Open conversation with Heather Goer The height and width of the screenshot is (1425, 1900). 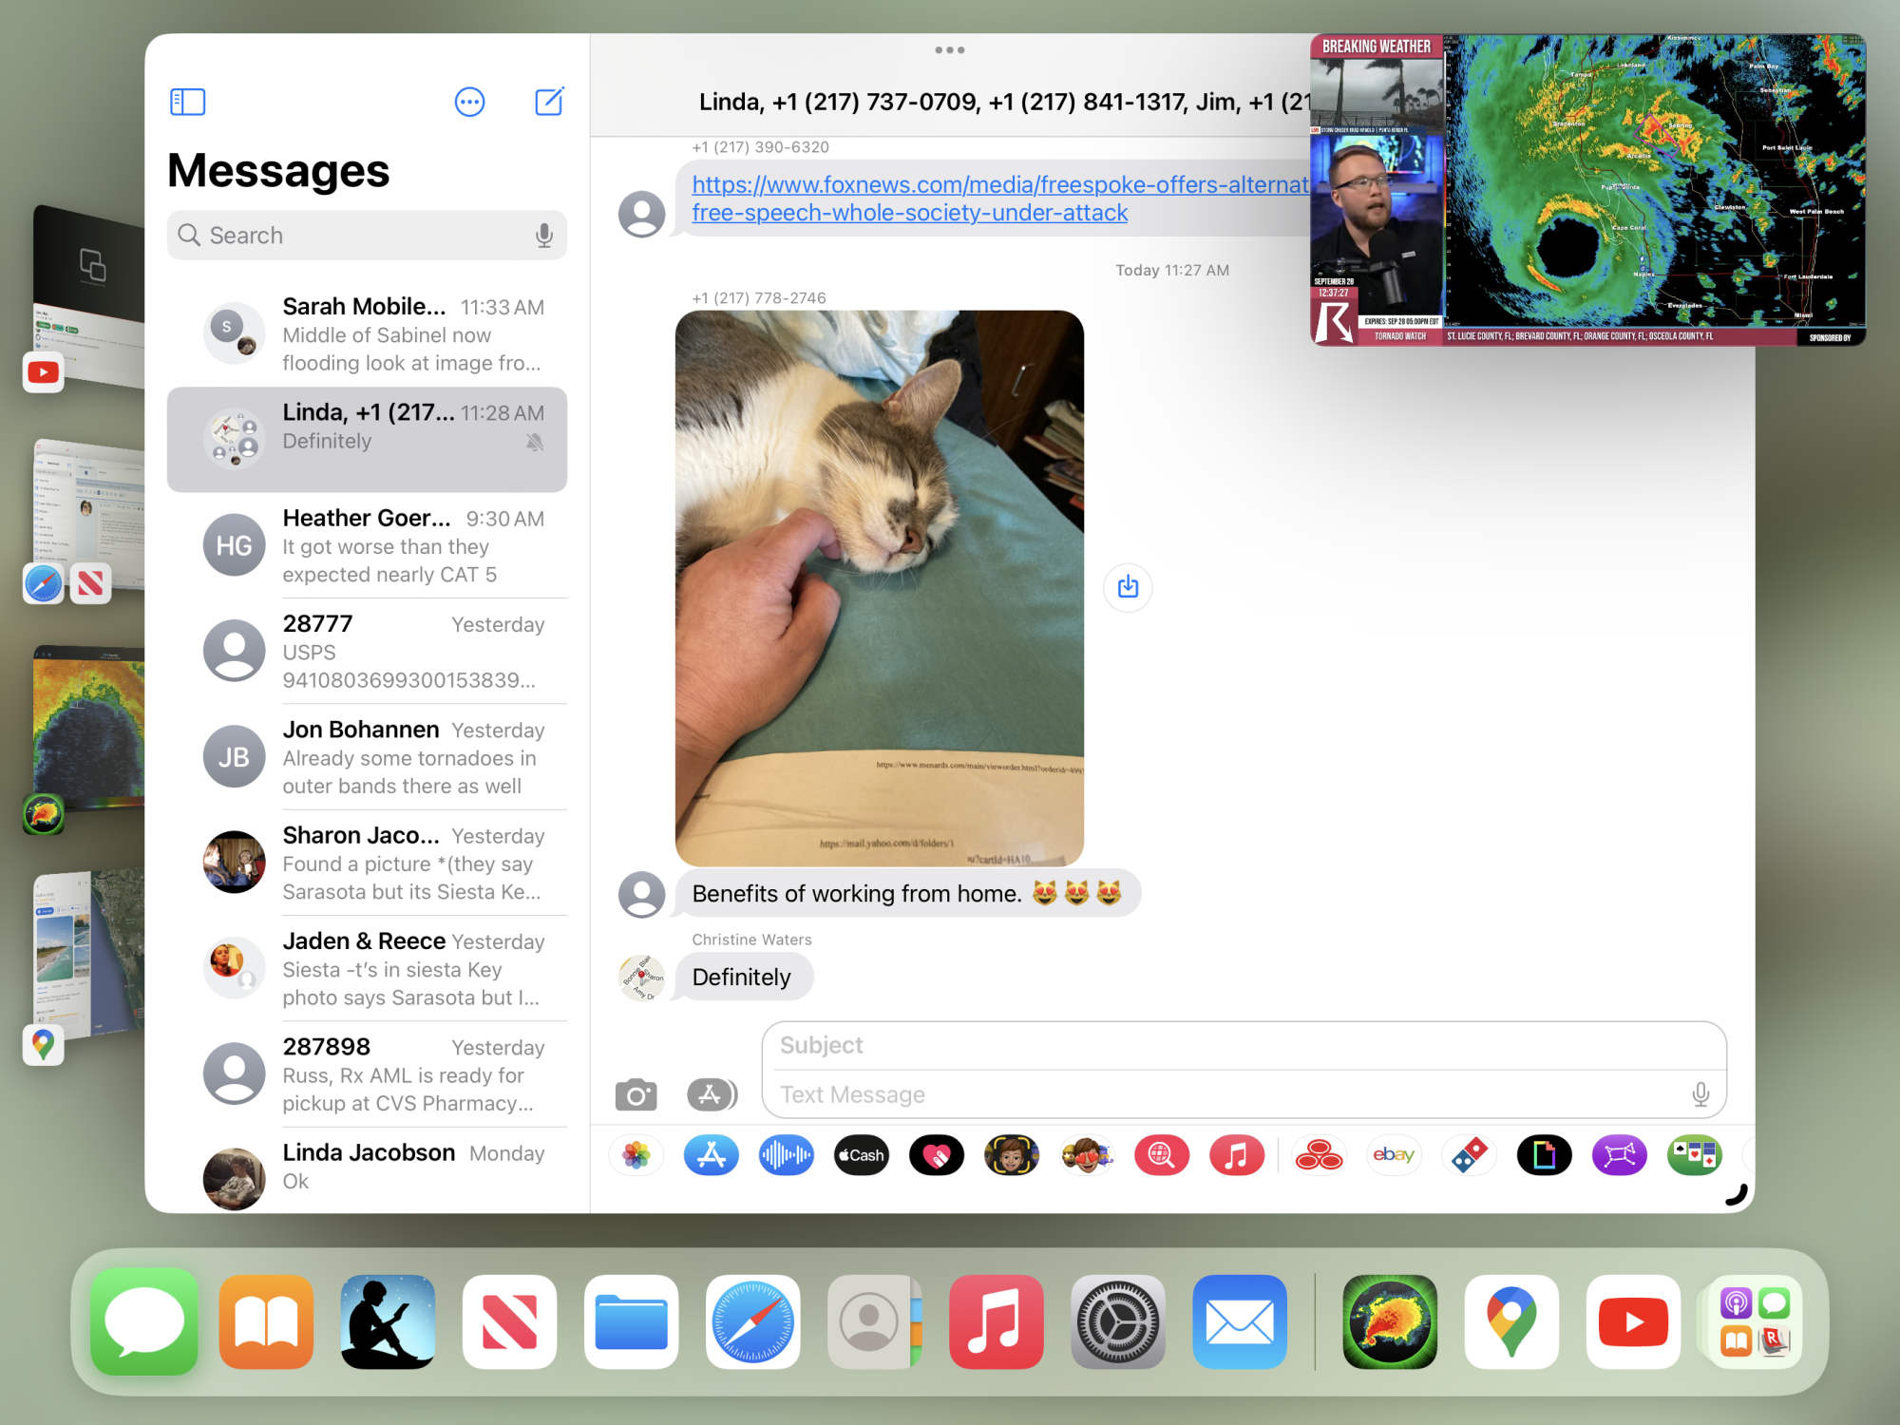(367, 545)
